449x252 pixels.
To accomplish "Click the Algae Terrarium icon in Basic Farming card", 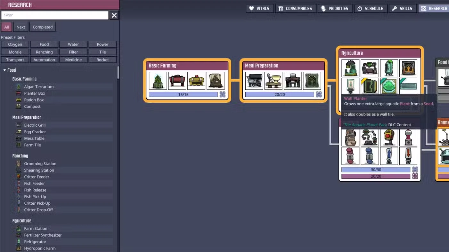I will pyautogui.click(x=158, y=81).
